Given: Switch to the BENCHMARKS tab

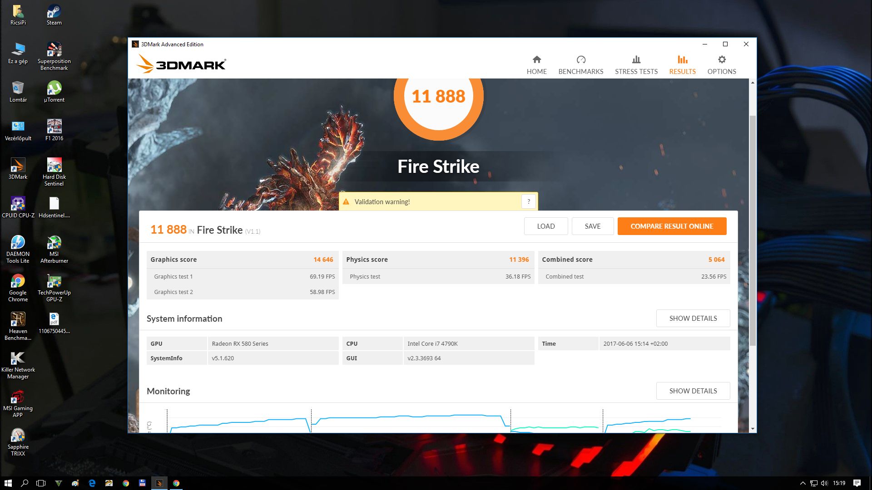Looking at the screenshot, I should [x=581, y=65].
